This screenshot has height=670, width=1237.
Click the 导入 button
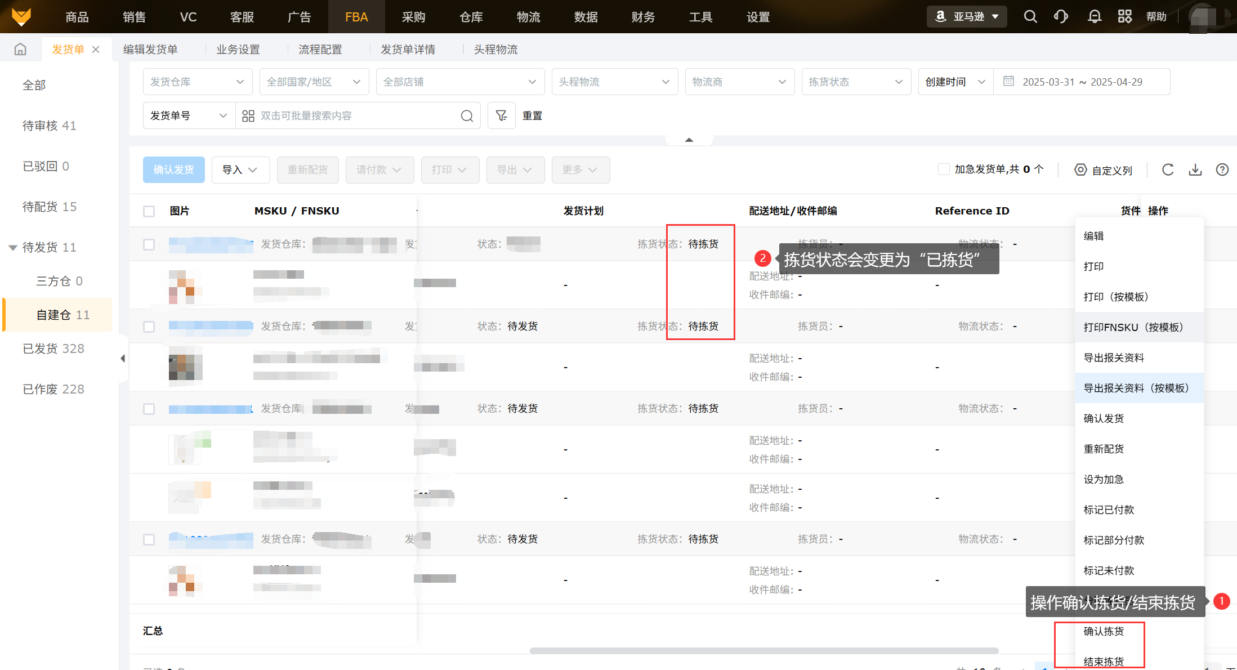coord(240,169)
